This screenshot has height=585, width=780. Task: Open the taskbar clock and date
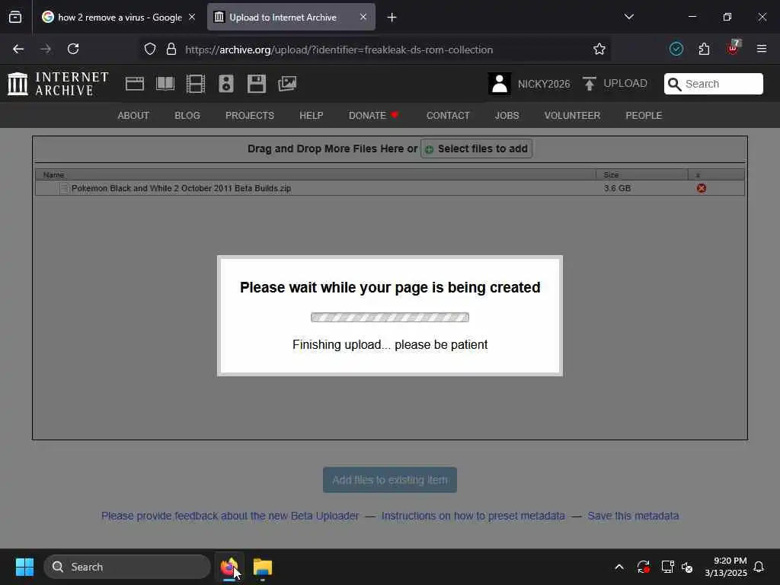click(726, 567)
